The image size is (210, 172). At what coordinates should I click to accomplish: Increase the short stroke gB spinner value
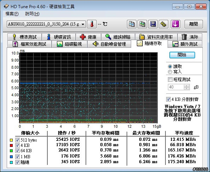click(186, 86)
